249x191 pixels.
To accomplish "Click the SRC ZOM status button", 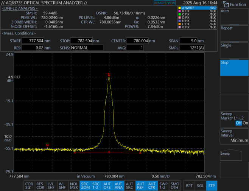I will click(x=85, y=185).
